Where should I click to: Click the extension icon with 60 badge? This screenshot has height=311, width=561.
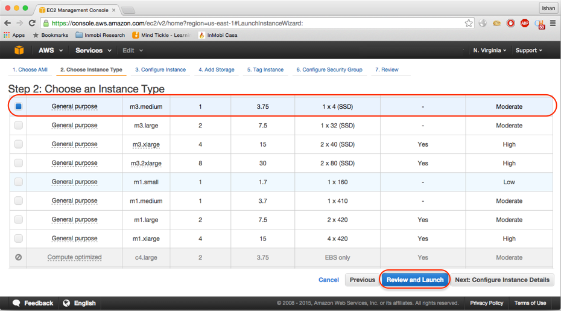tap(539, 24)
